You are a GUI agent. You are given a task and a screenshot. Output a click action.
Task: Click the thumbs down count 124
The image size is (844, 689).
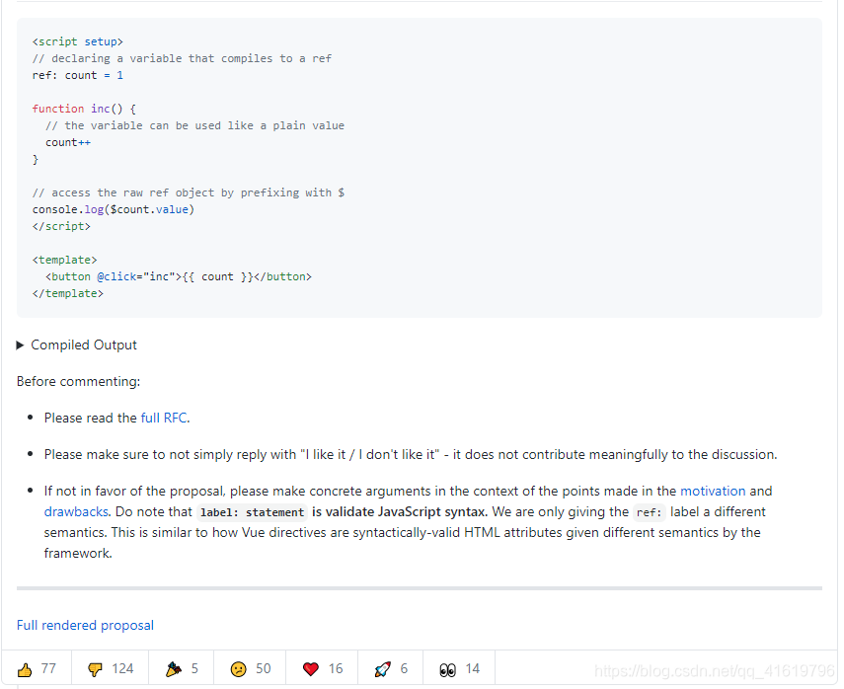click(122, 668)
